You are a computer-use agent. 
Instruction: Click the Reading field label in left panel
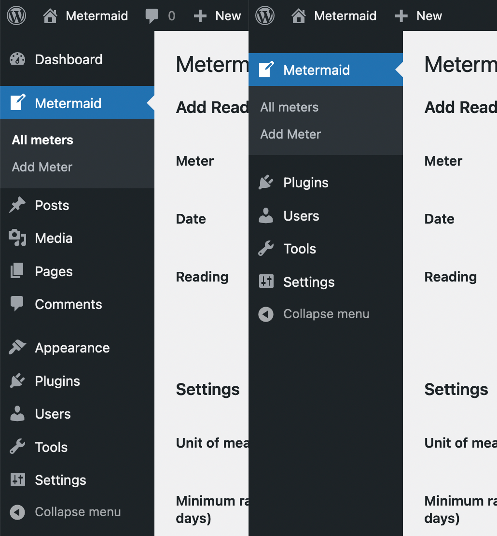click(x=202, y=277)
